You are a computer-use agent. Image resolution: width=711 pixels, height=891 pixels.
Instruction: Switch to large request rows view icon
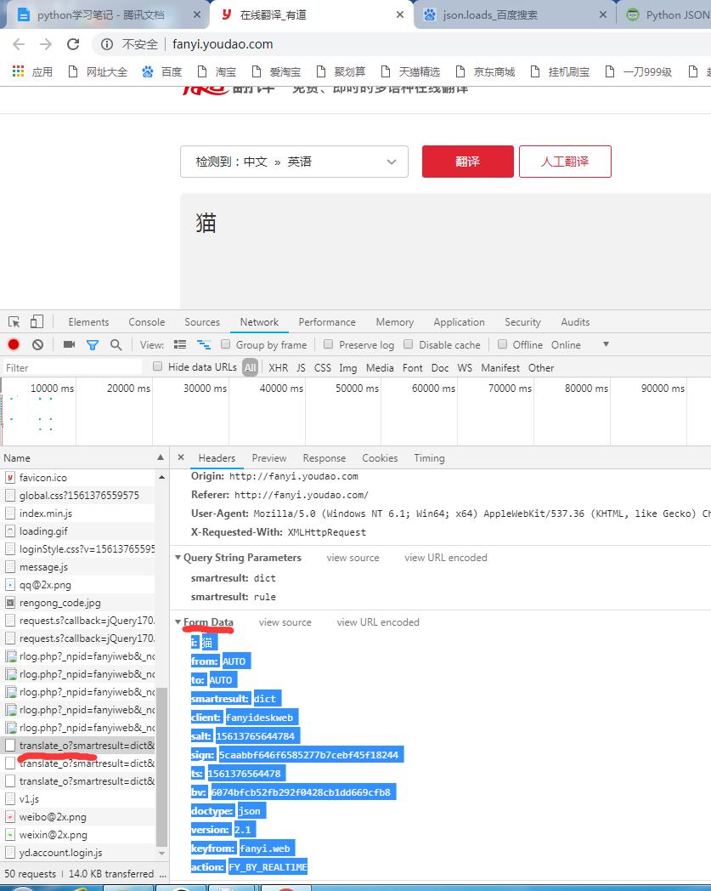pyautogui.click(x=180, y=344)
